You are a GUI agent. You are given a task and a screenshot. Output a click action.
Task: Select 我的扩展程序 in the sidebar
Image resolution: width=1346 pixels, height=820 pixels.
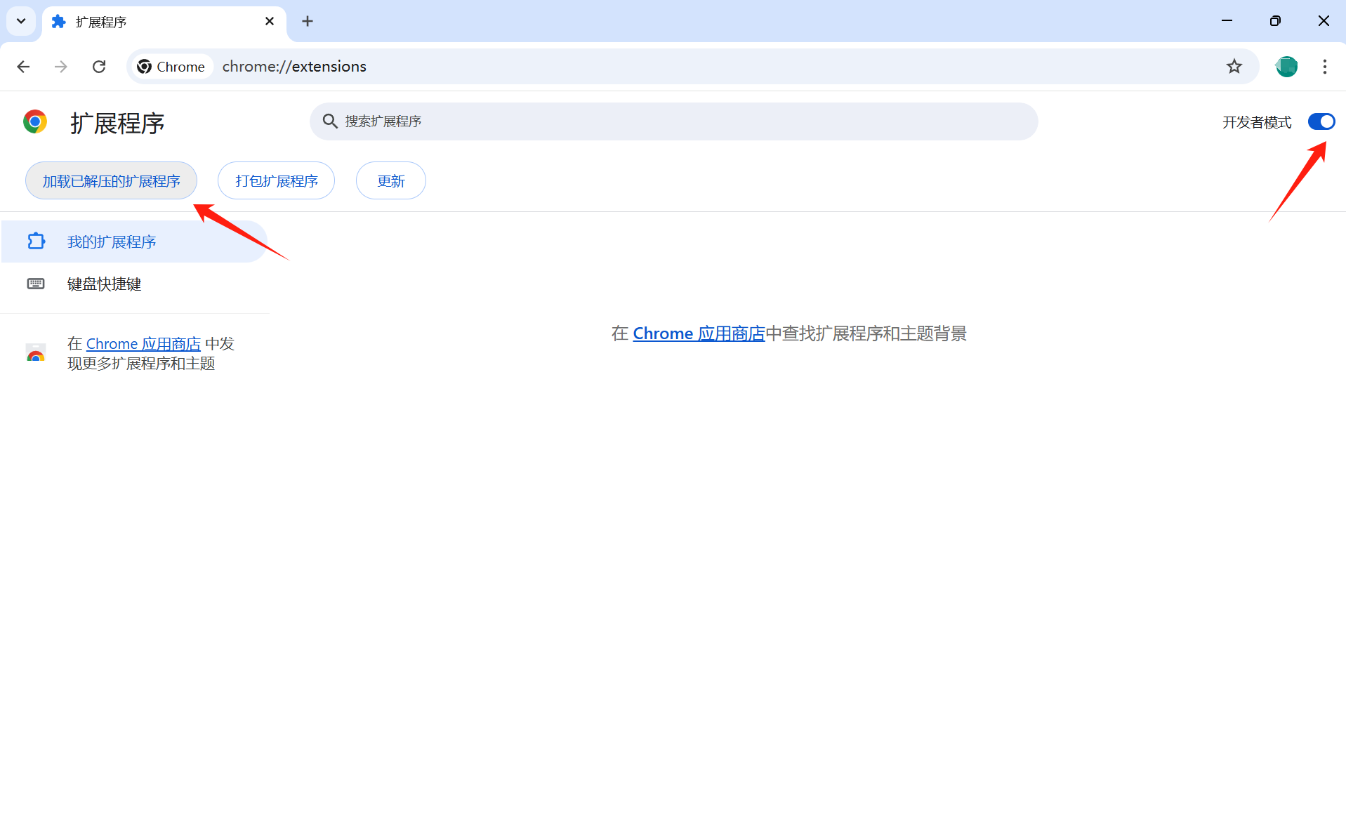112,242
